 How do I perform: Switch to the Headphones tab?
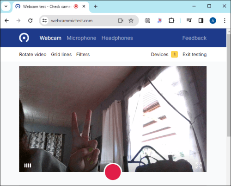coord(117,38)
